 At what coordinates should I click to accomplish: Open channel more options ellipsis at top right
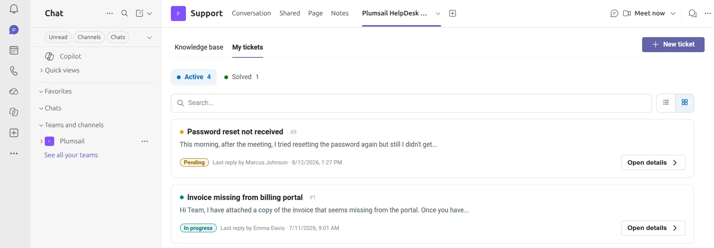pyautogui.click(x=708, y=13)
